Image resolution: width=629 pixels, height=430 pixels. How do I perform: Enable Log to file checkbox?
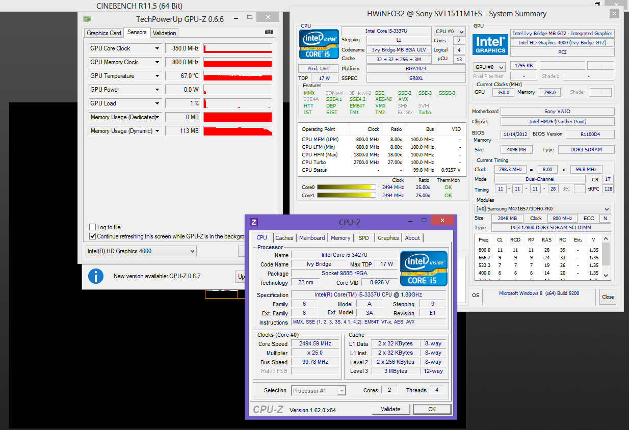92,227
